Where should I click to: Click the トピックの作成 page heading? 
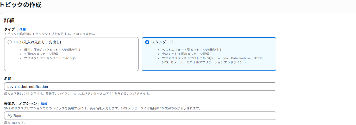tap(20, 5)
